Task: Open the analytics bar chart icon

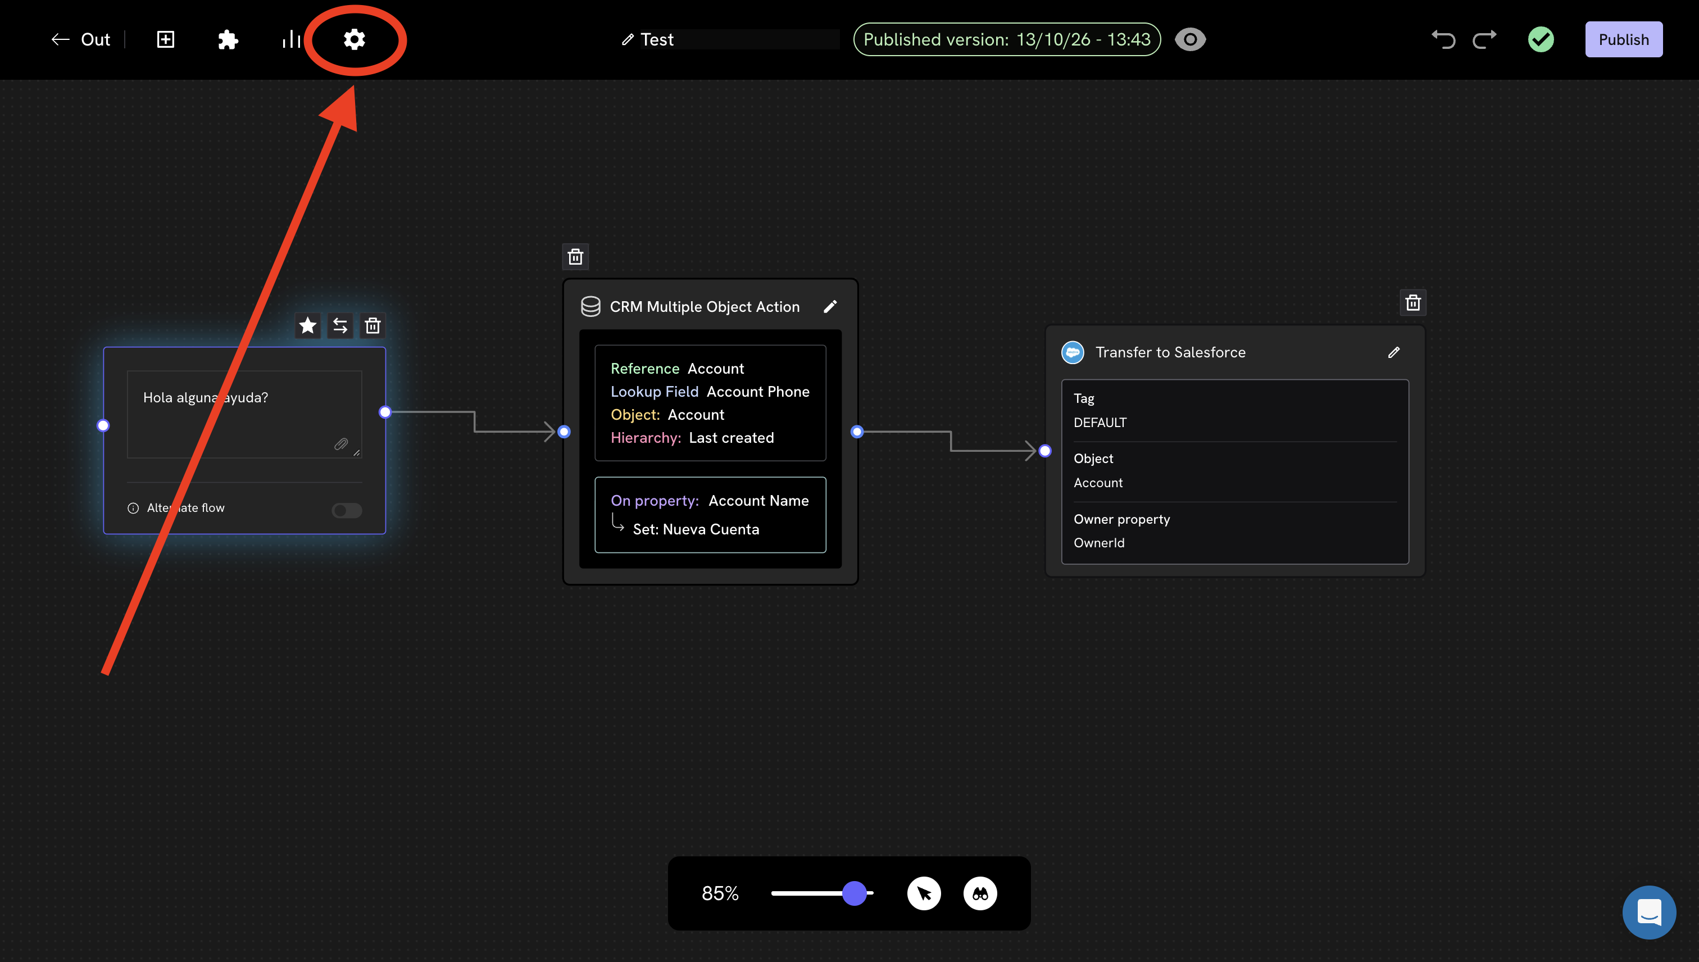Action: [x=292, y=40]
